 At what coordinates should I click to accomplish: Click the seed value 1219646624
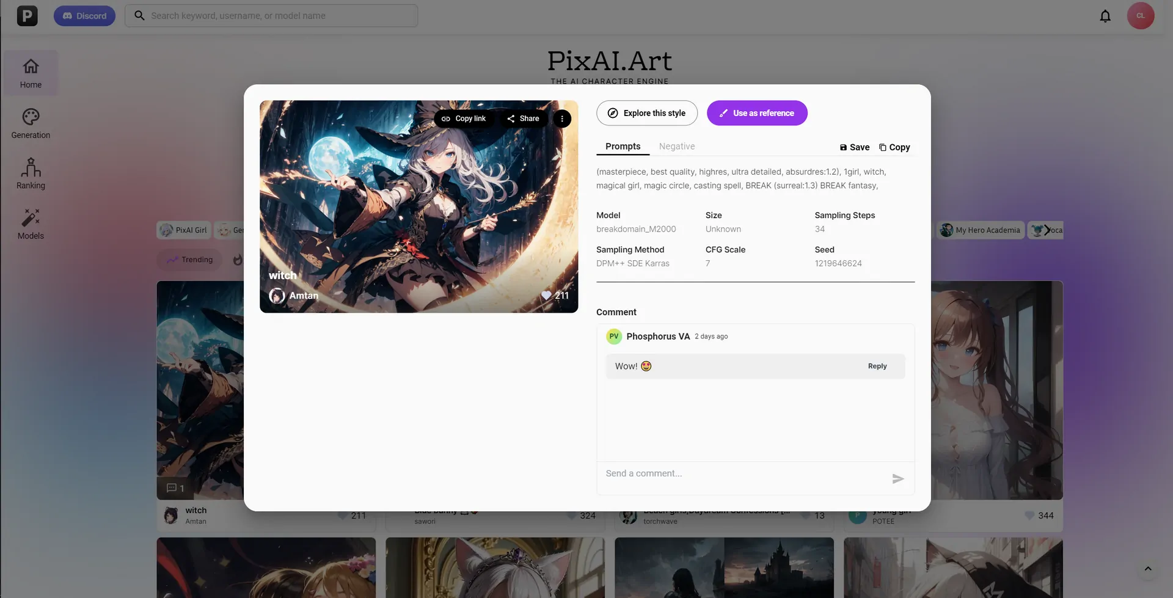tap(838, 263)
